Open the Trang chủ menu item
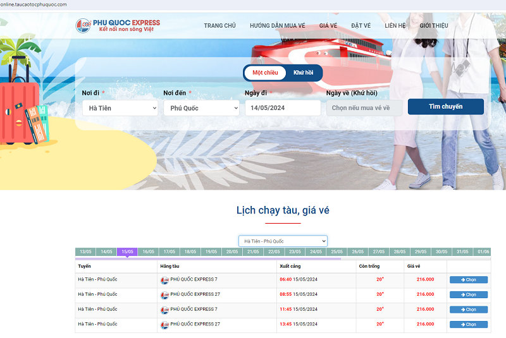 click(219, 26)
